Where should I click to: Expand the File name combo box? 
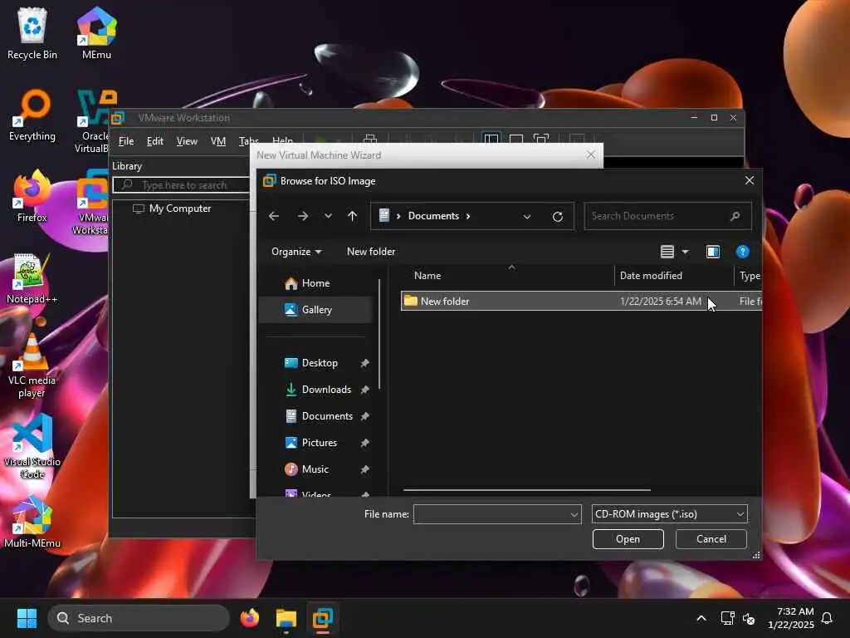[x=574, y=514]
